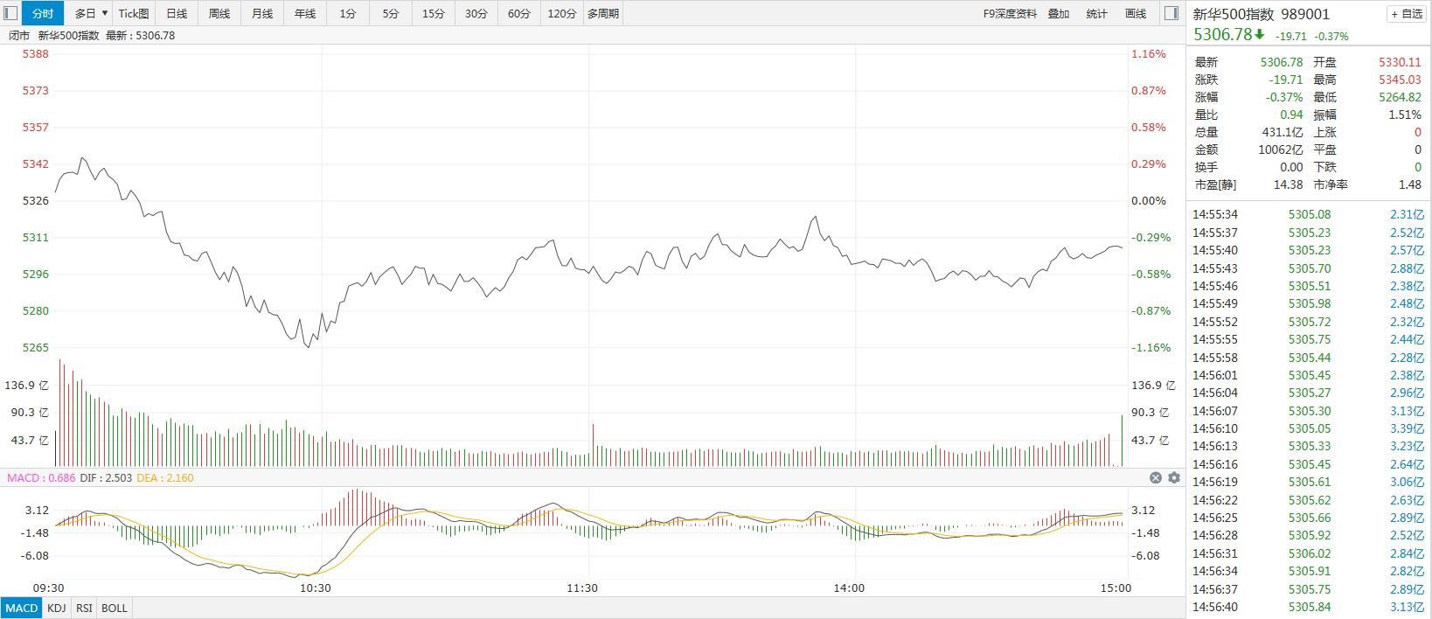
Task: Open F9深度资料 in-depth data
Action: pyautogui.click(x=1010, y=13)
